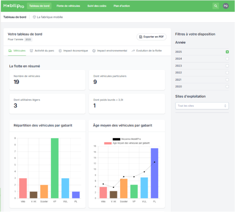Screen dimensions: 235x212
Task: Check the 2024 year checkbox
Action: click(x=227, y=59)
